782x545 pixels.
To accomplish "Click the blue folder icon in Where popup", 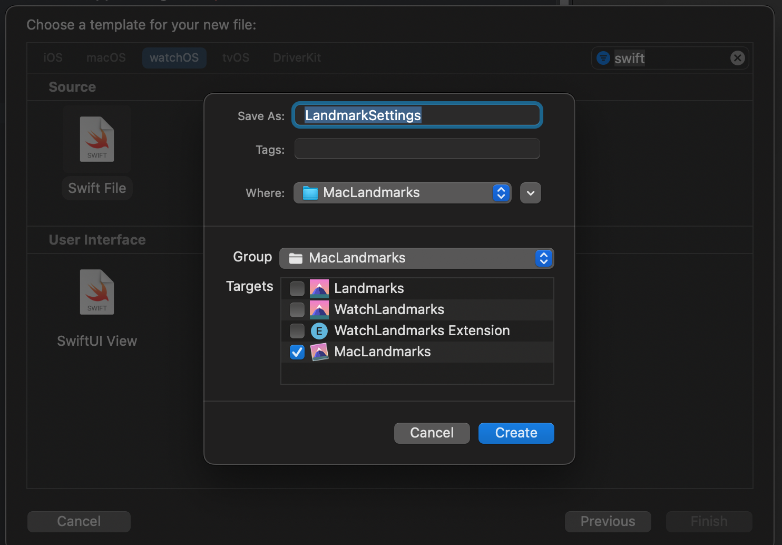I will [x=310, y=193].
